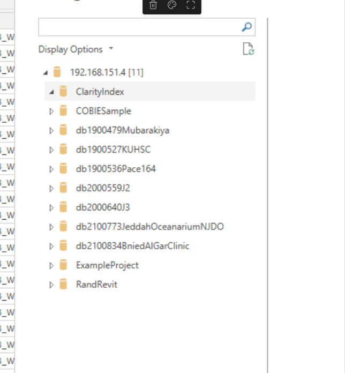Select the db2100834BniedAlGarClinic database
The image size is (345, 373).
click(x=132, y=246)
